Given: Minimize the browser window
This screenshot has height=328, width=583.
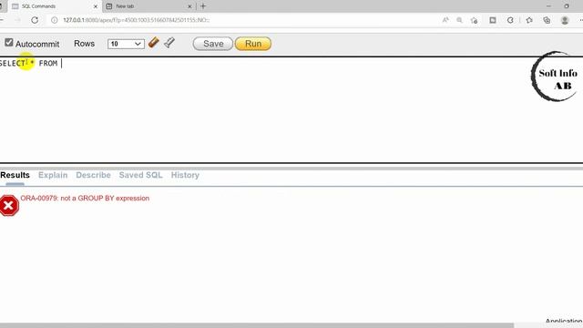Looking at the screenshot, I should click(548, 6).
